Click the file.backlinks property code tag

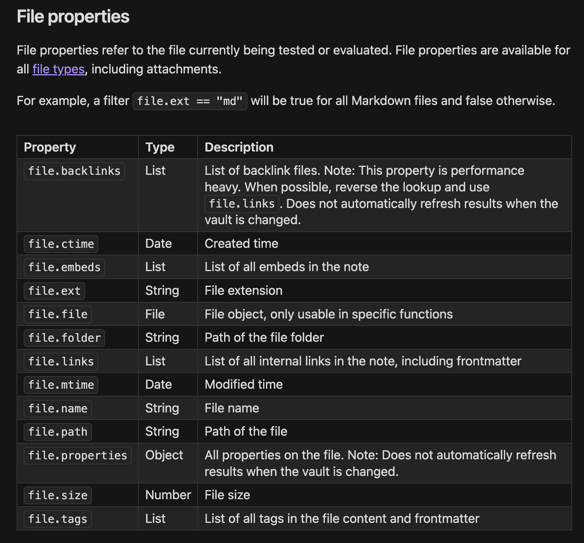[74, 171]
